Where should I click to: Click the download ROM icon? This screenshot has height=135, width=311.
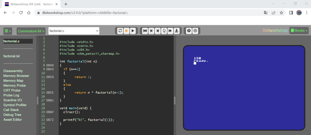tap(177, 31)
